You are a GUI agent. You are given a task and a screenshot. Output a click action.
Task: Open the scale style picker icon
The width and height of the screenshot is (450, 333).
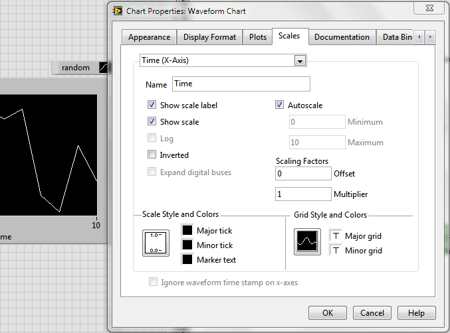pyautogui.click(x=156, y=243)
